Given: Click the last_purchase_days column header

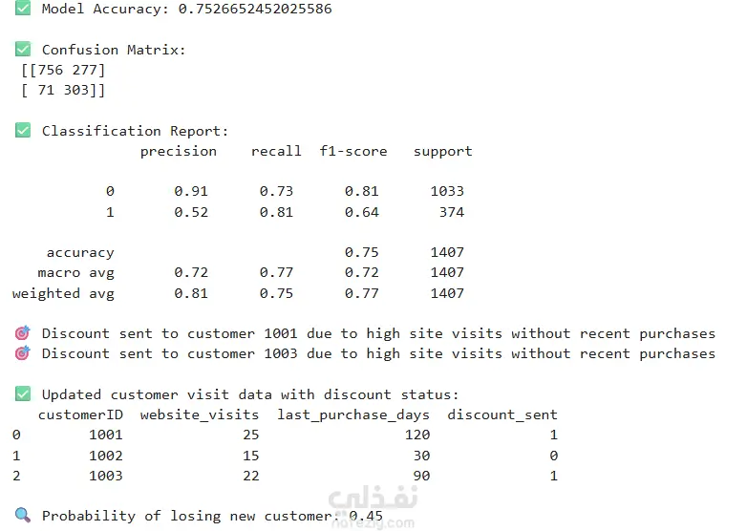Looking at the screenshot, I should [353, 414].
